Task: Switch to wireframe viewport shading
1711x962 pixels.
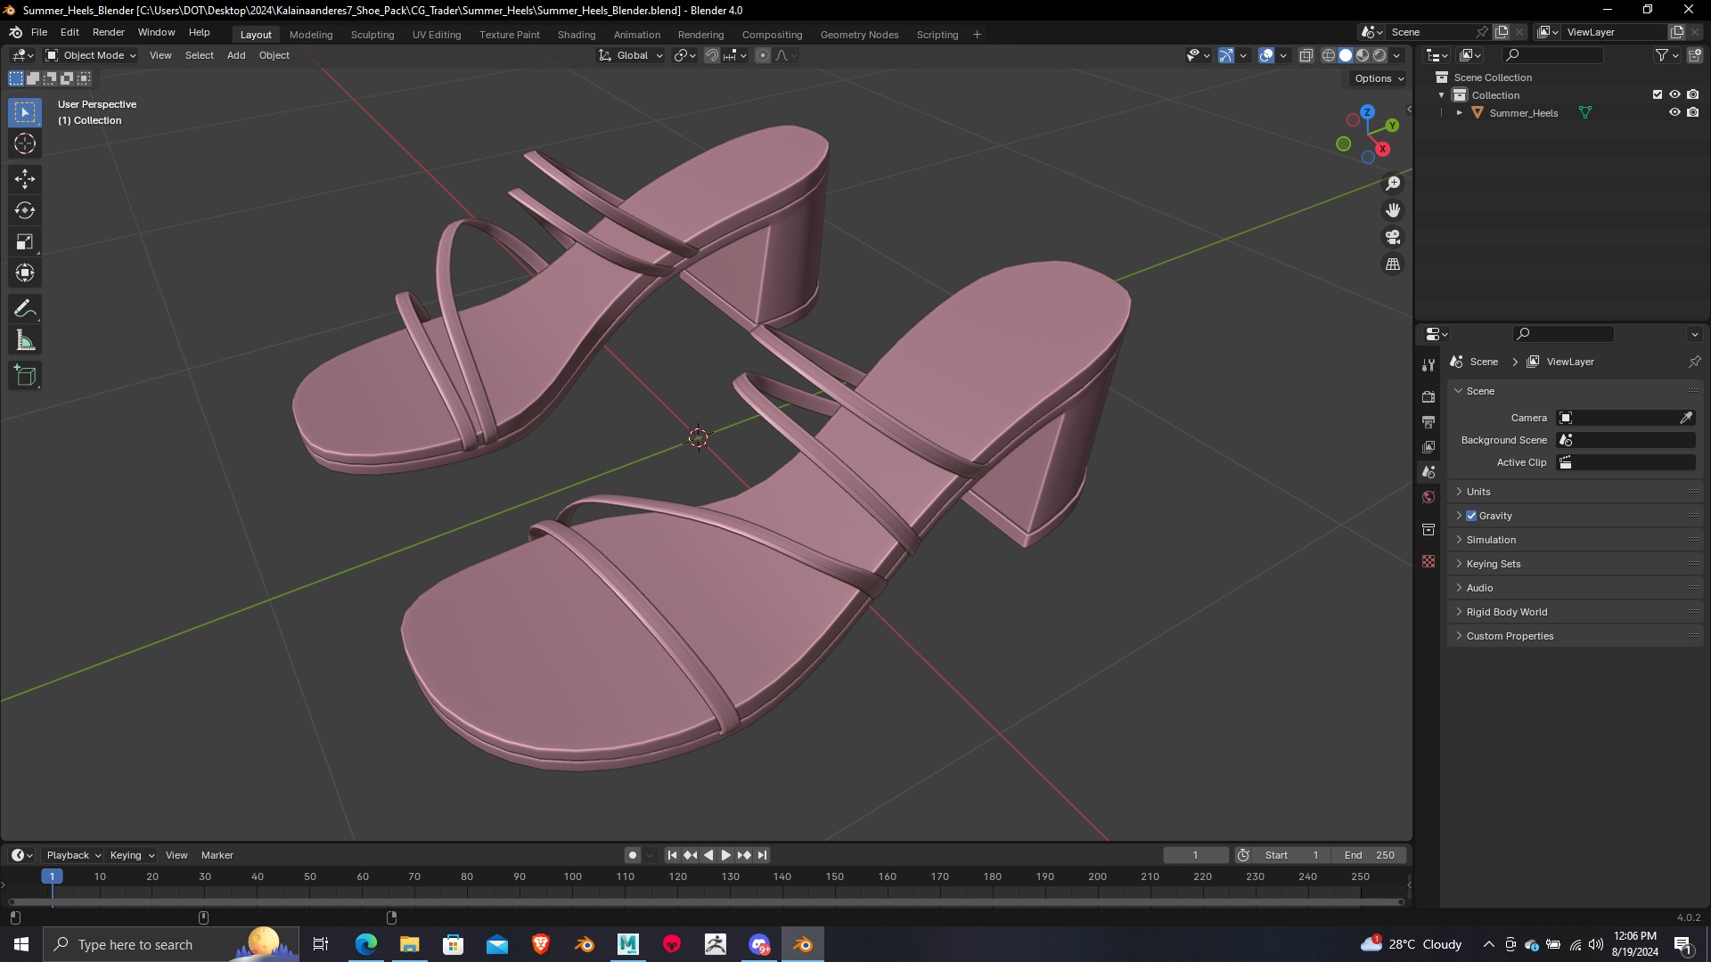Action: pos(1328,55)
